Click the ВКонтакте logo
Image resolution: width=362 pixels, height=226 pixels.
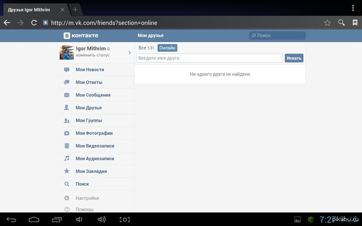click(81, 36)
